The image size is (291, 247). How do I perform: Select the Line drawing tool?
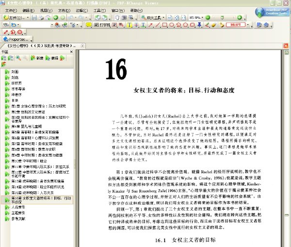click(157, 25)
